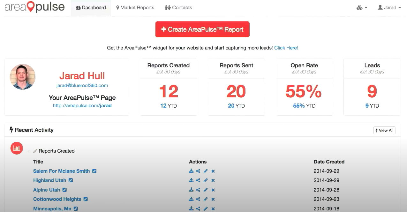Click the Actions column header

(x=198, y=162)
